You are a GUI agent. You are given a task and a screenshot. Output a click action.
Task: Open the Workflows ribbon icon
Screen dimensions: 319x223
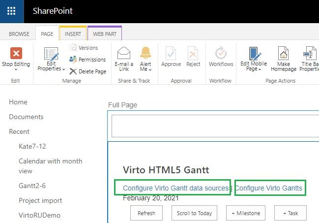coord(221,53)
